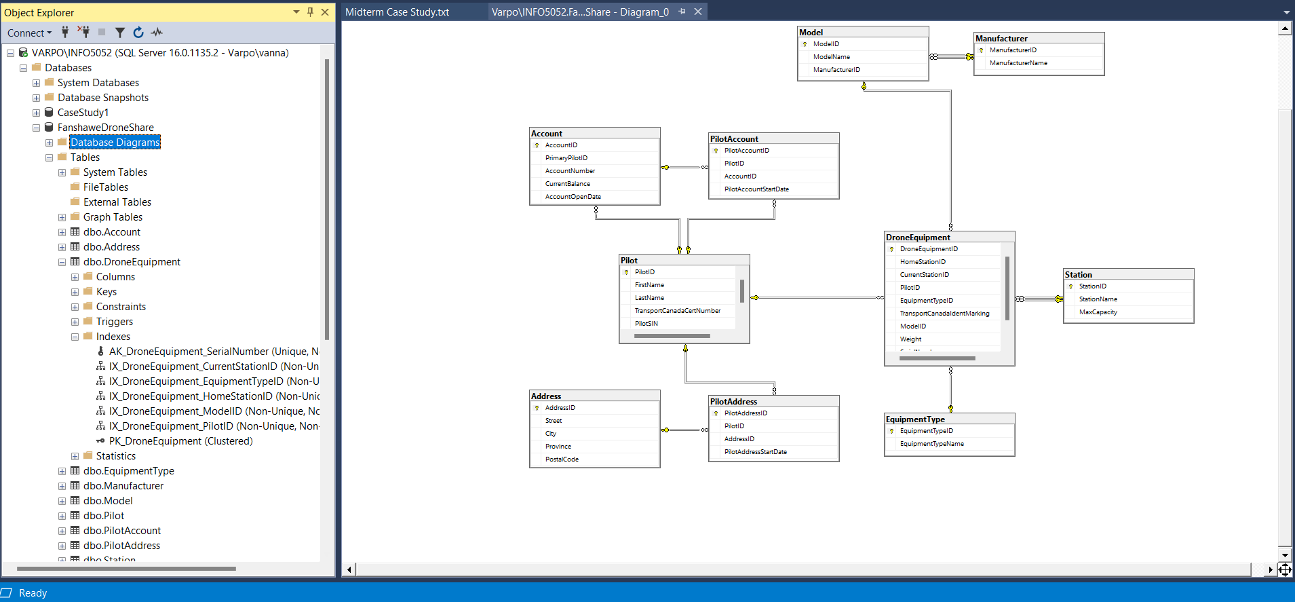Select the dbo.Pilot table in tree
The height and width of the screenshot is (602, 1295).
coord(103,516)
